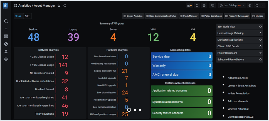269x121 pixels.
Task: Share dashboard via the share icon
Action: (64, 6)
